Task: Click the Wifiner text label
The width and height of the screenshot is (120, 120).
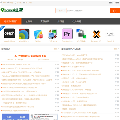Action: (38, 41)
